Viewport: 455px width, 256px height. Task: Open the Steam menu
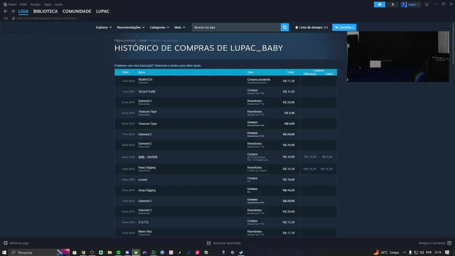[10, 4]
